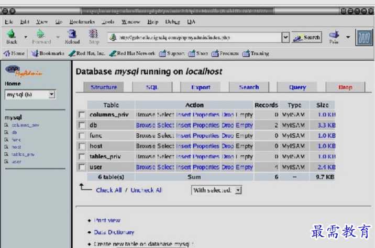Open the Shop bookmark folder

198,53
